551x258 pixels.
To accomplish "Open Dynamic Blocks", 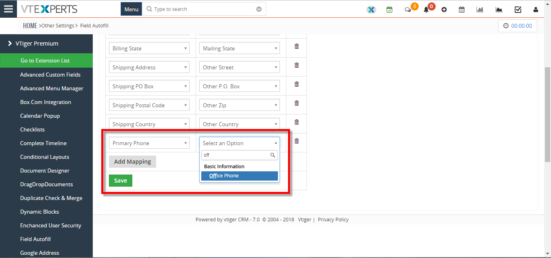I will coord(40,212).
